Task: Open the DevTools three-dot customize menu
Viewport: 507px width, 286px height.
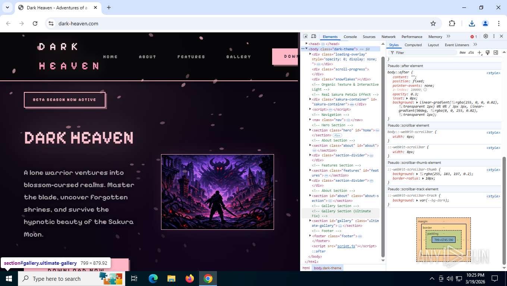Action: pyautogui.click(x=494, y=36)
